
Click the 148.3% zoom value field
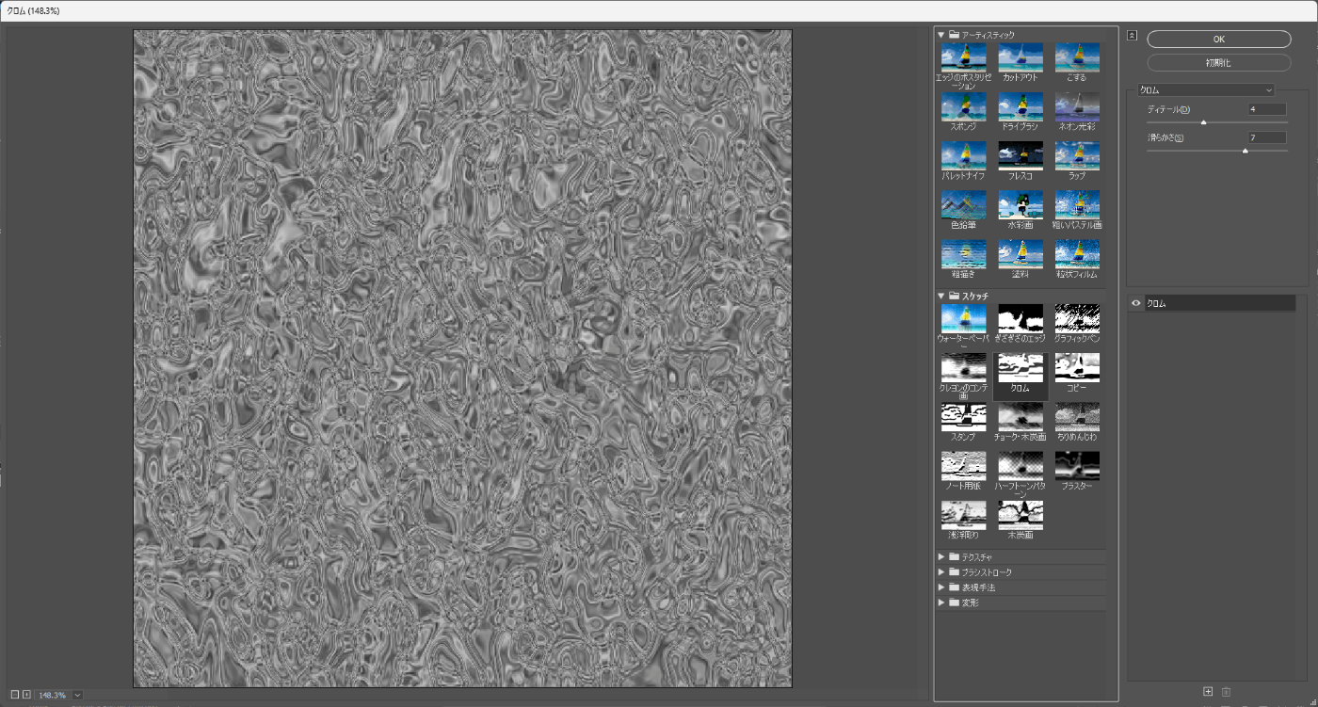pos(53,695)
